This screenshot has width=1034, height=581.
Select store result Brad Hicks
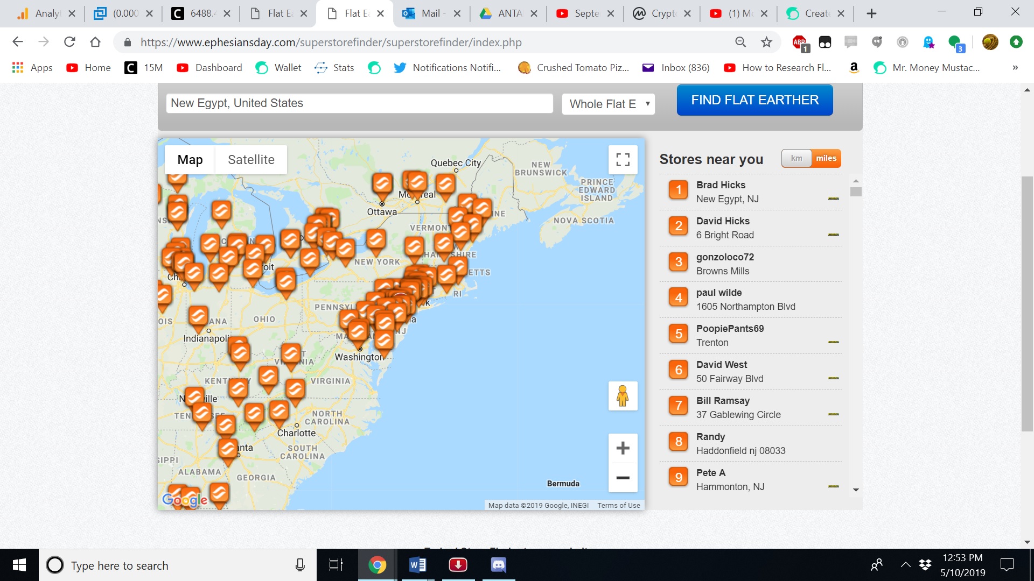[x=751, y=192]
